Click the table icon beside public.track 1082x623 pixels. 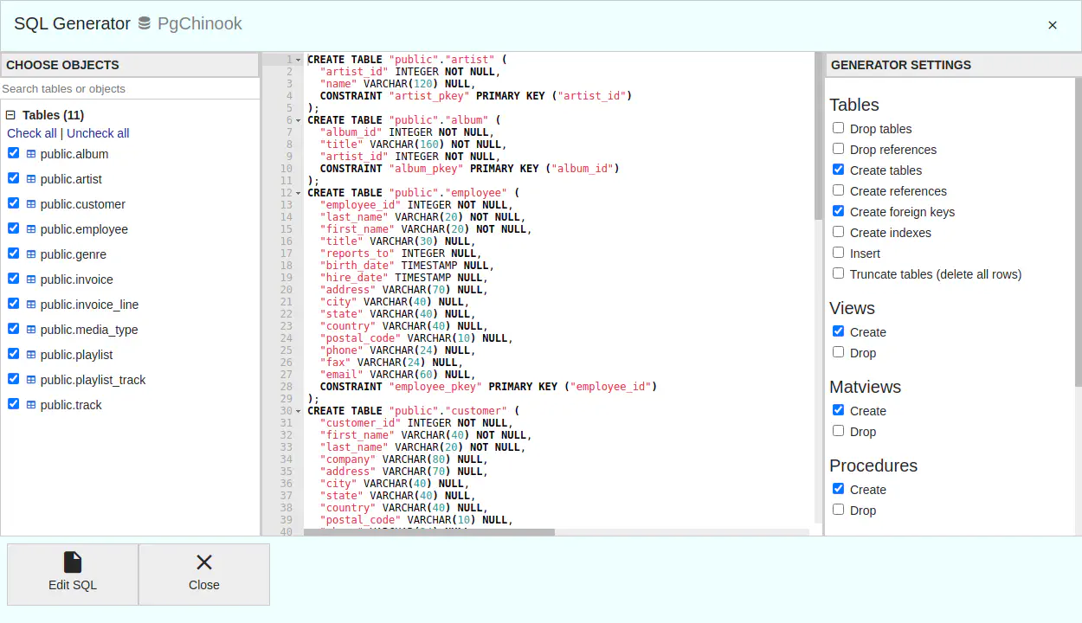(31, 405)
